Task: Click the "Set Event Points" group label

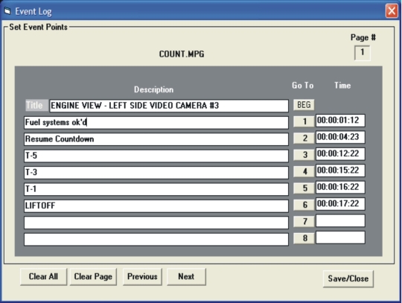Action: (38, 27)
